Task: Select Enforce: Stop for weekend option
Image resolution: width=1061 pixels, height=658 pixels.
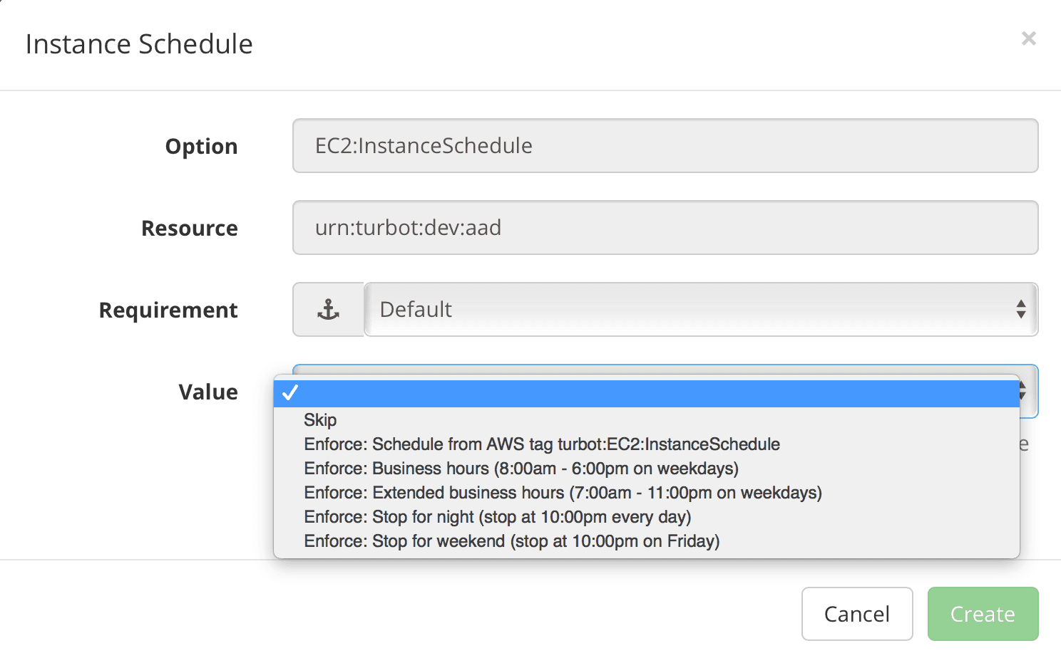Action: tap(647, 541)
